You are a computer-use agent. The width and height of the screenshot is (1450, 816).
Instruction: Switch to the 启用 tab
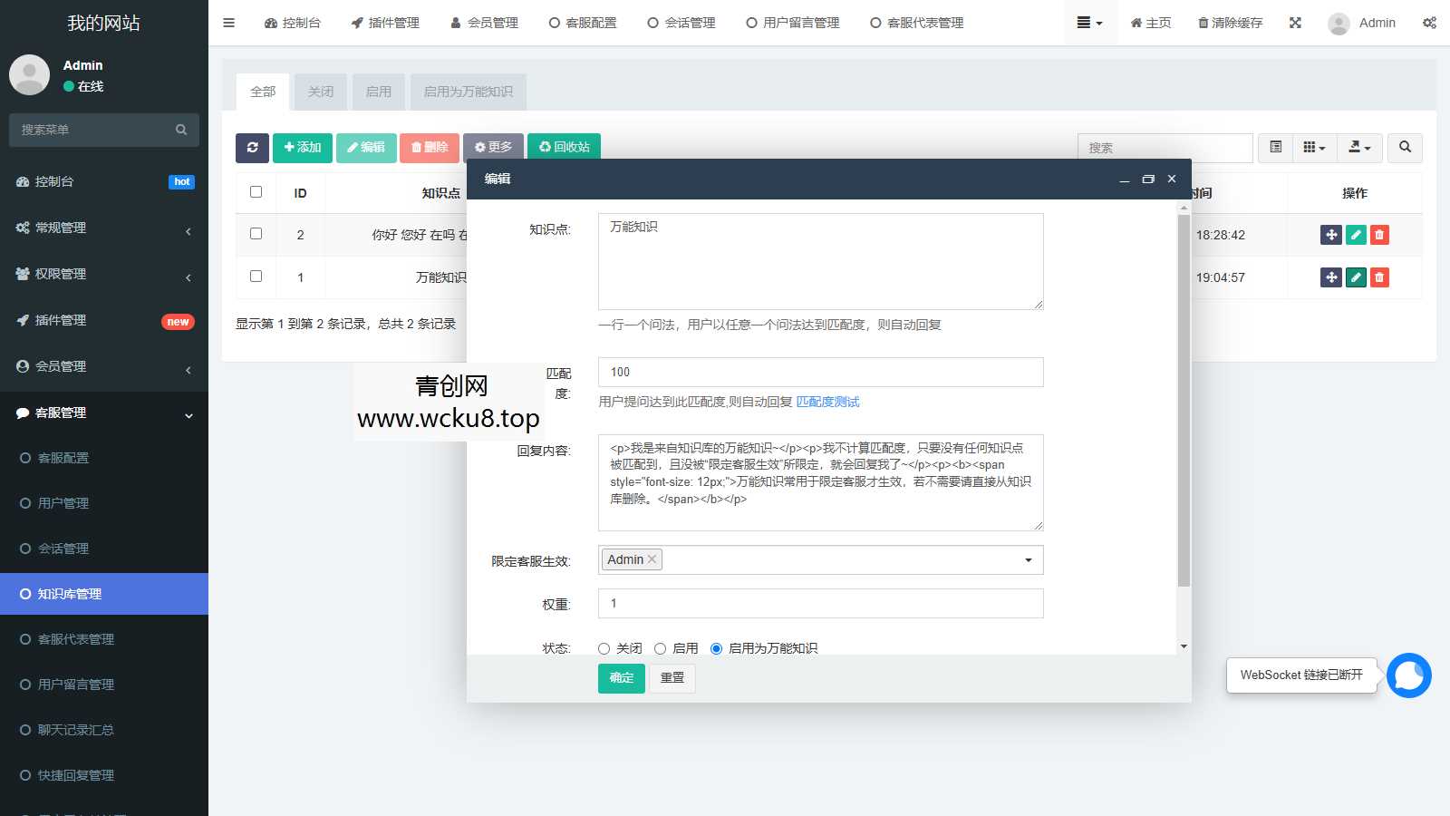pos(378,92)
